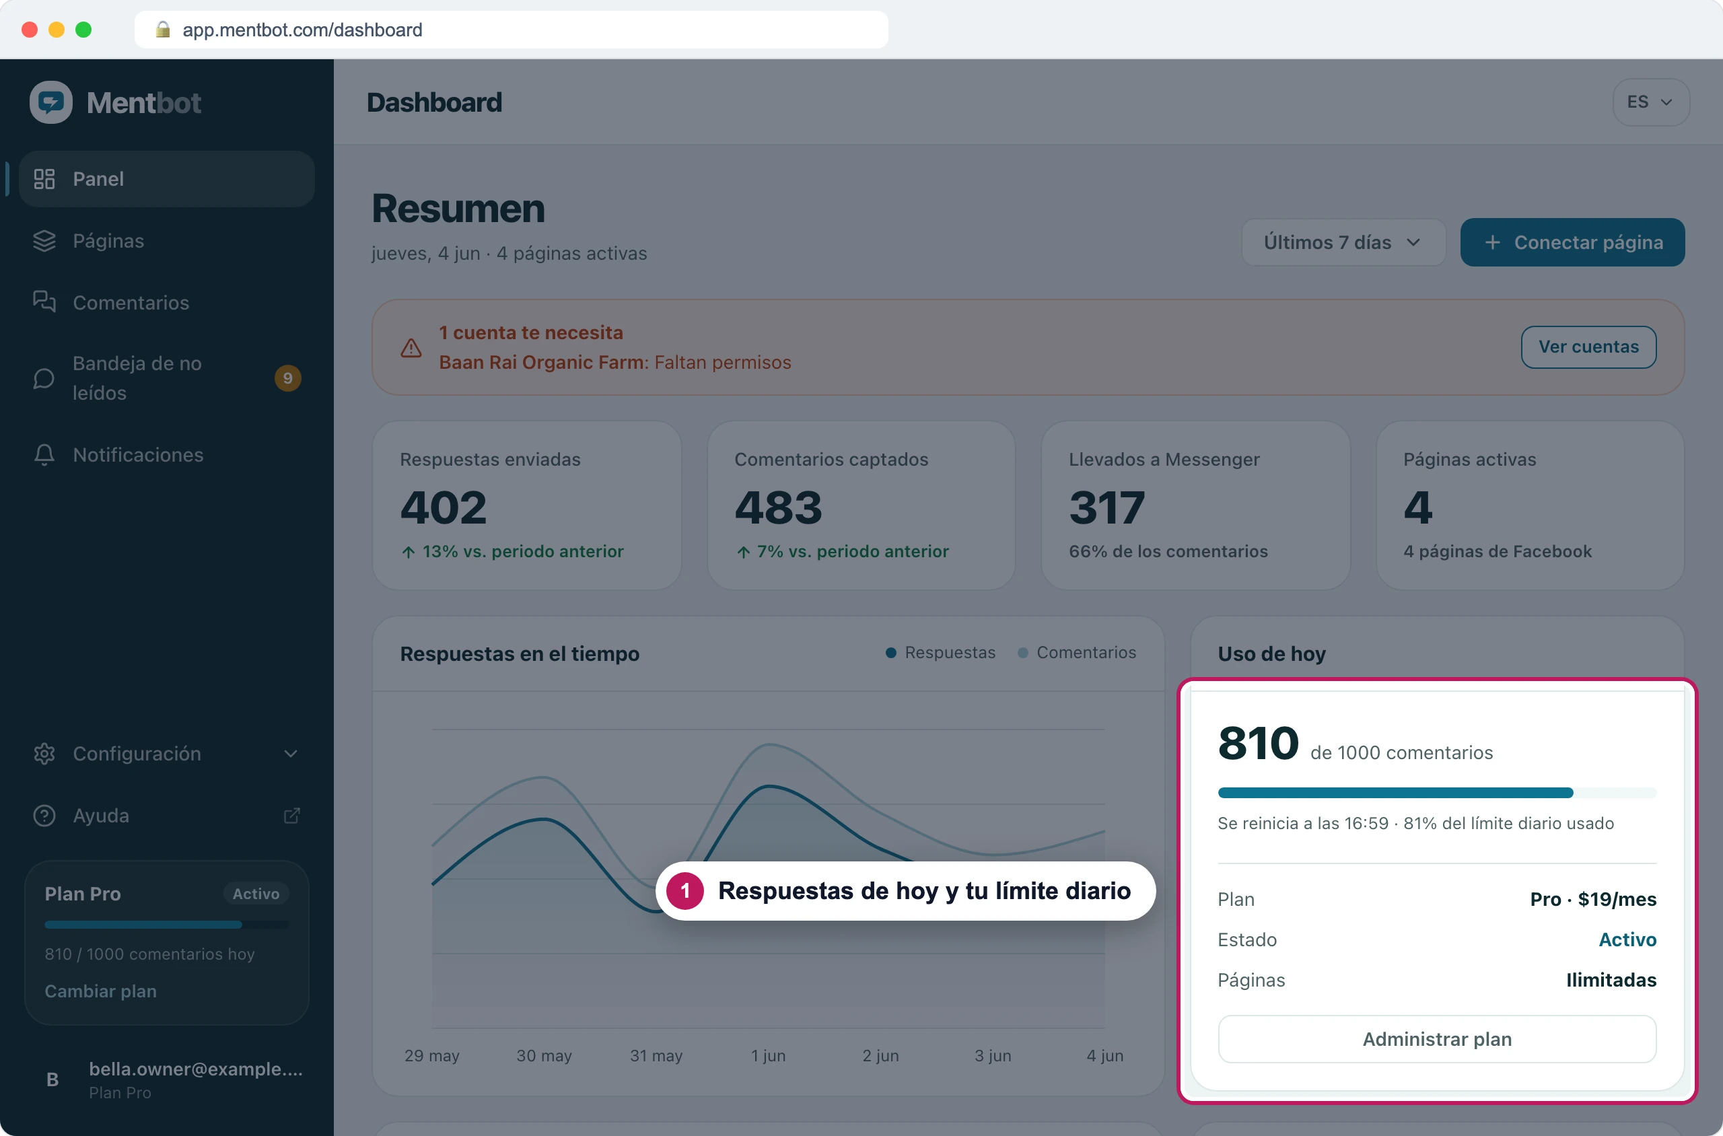Screen dimensions: 1723x1136
Task: Open the ES language dropdown
Action: pos(1650,102)
